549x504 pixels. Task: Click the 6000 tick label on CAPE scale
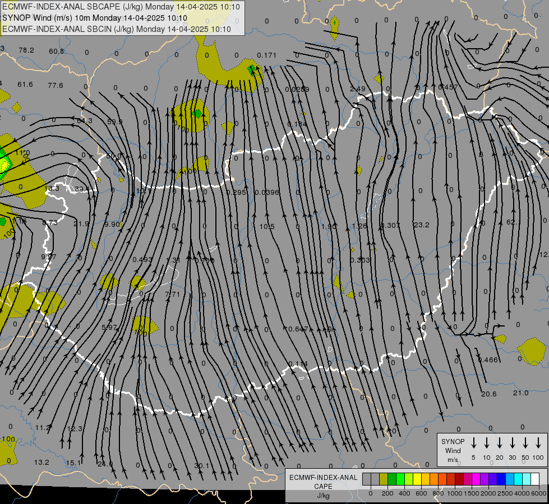[x=539, y=493]
